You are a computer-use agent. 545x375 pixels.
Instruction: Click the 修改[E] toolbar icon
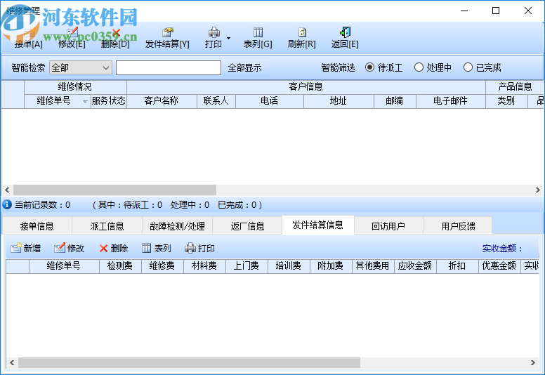click(x=72, y=33)
